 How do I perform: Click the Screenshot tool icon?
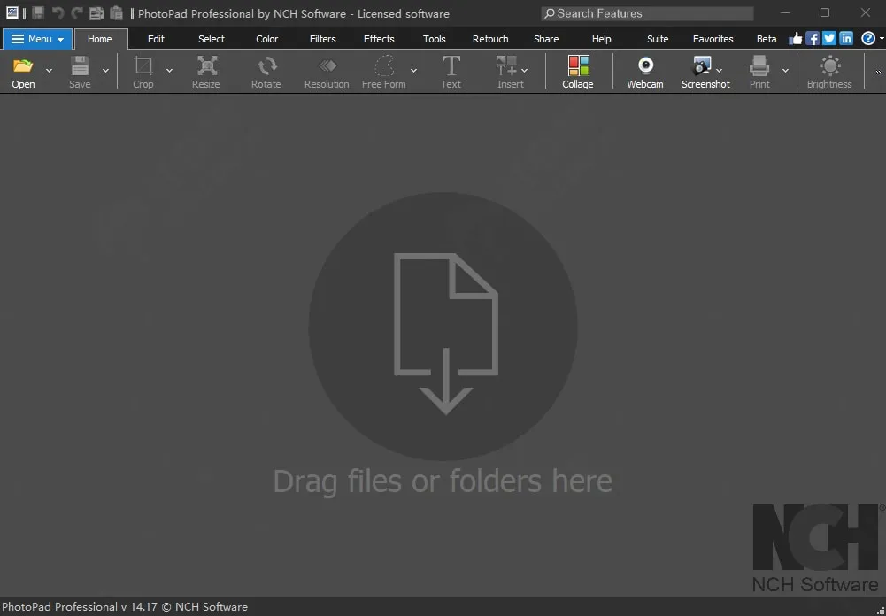702,67
